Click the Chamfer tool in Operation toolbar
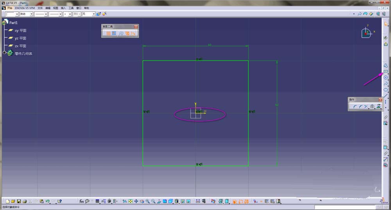 tap(360, 107)
